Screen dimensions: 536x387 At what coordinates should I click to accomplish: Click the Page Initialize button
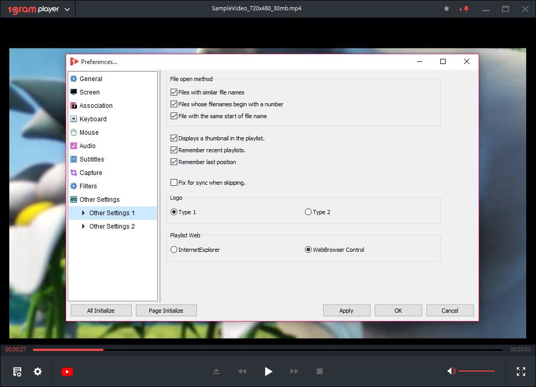(166, 311)
